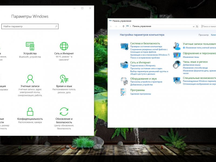This screenshot has width=216, height=162.
Task: Open Оформление и персонализация heading link
Action: pos(199,53)
